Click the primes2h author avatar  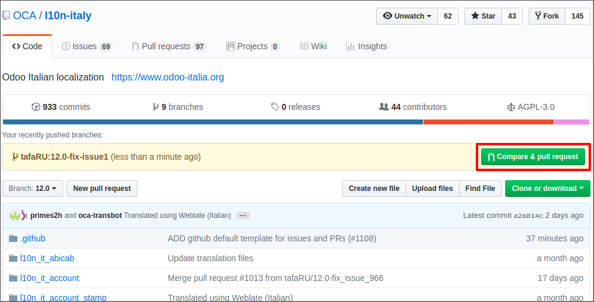[16, 215]
